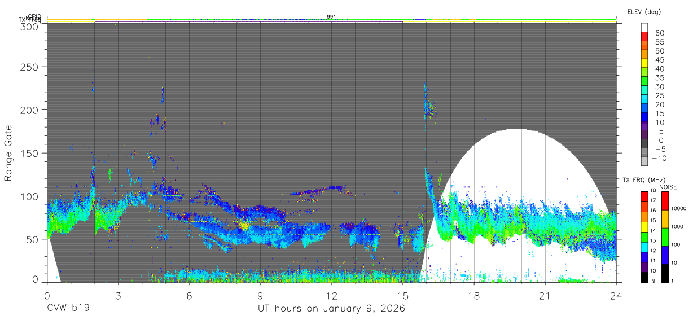
Task: Click the '35' label on ELEV colorbar
Action: (x=659, y=78)
